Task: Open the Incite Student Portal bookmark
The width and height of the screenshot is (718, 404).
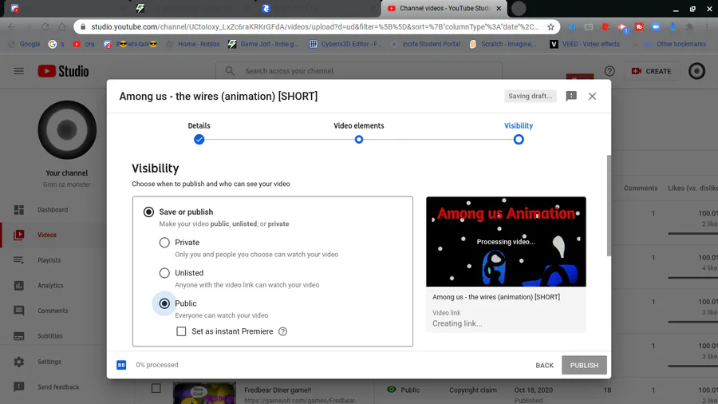Action: coord(426,44)
